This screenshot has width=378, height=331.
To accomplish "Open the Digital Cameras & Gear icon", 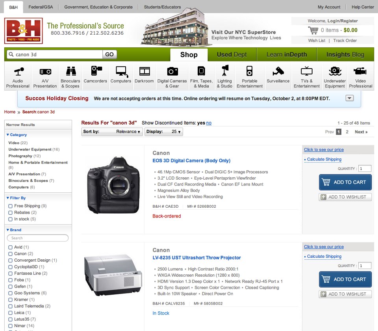I will 172,71.
